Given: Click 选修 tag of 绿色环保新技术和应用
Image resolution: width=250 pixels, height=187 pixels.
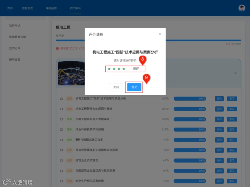Looking at the screenshot, I should (69, 130).
